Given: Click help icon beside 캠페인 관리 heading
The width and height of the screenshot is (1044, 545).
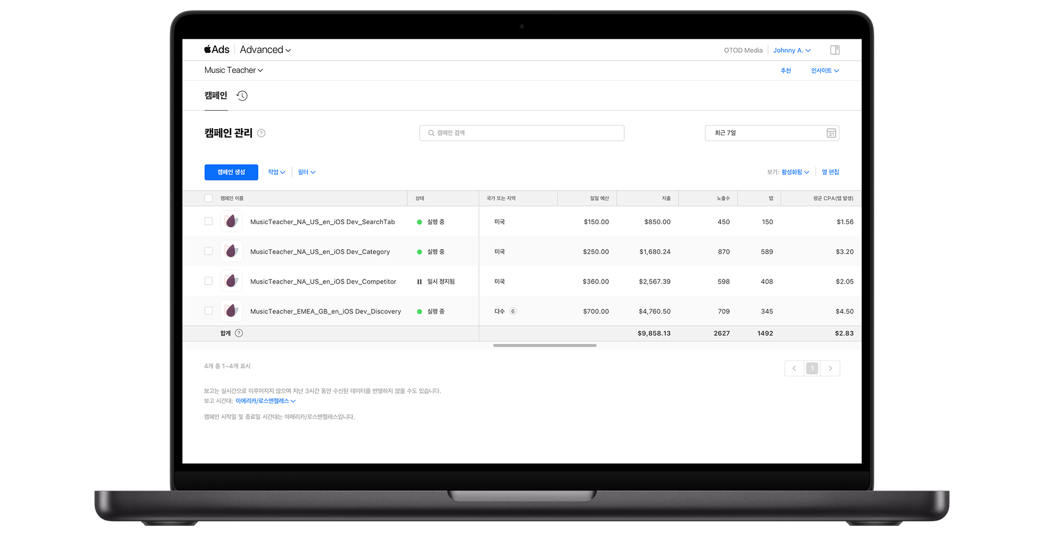Looking at the screenshot, I should tap(261, 133).
